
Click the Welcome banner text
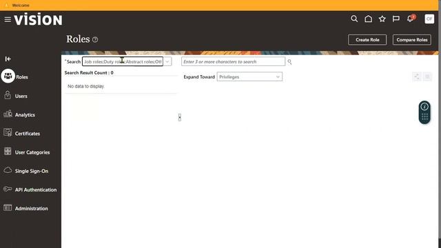tap(21, 5)
